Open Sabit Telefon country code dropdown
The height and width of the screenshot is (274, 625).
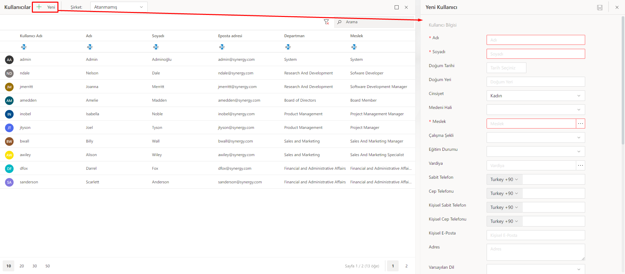click(x=505, y=179)
